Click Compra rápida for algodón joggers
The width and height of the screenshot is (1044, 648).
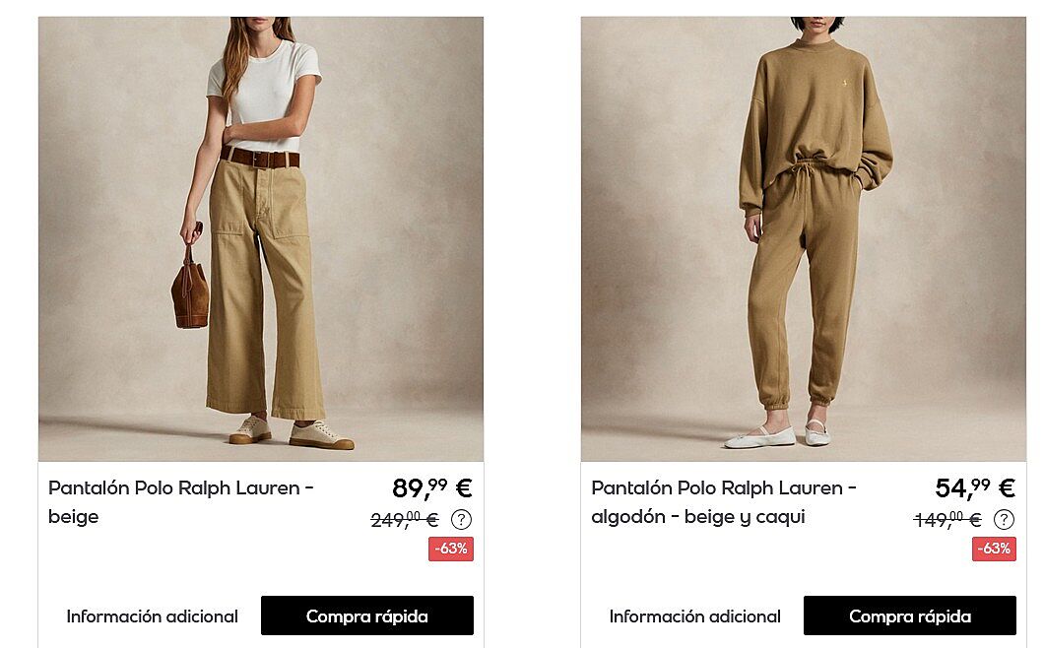pyautogui.click(x=909, y=616)
